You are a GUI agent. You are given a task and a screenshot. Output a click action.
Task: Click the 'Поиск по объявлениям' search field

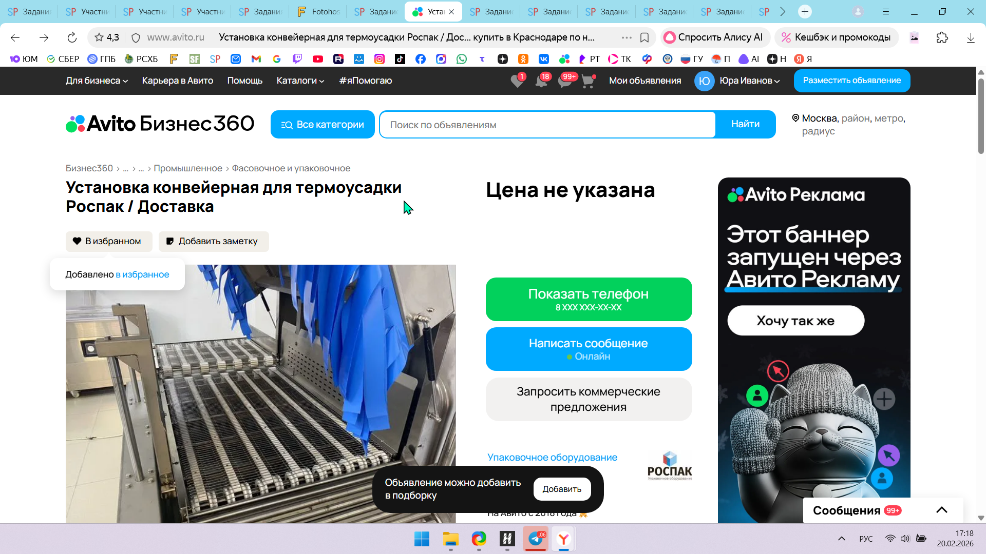(547, 125)
